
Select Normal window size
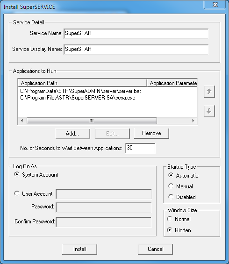coord(169,219)
